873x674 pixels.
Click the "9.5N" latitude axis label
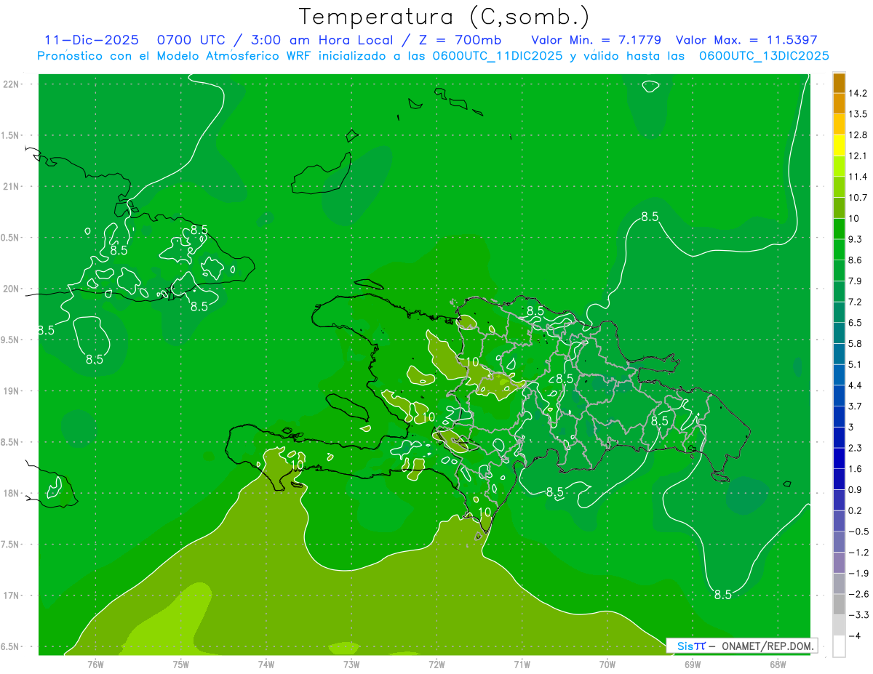[10, 340]
